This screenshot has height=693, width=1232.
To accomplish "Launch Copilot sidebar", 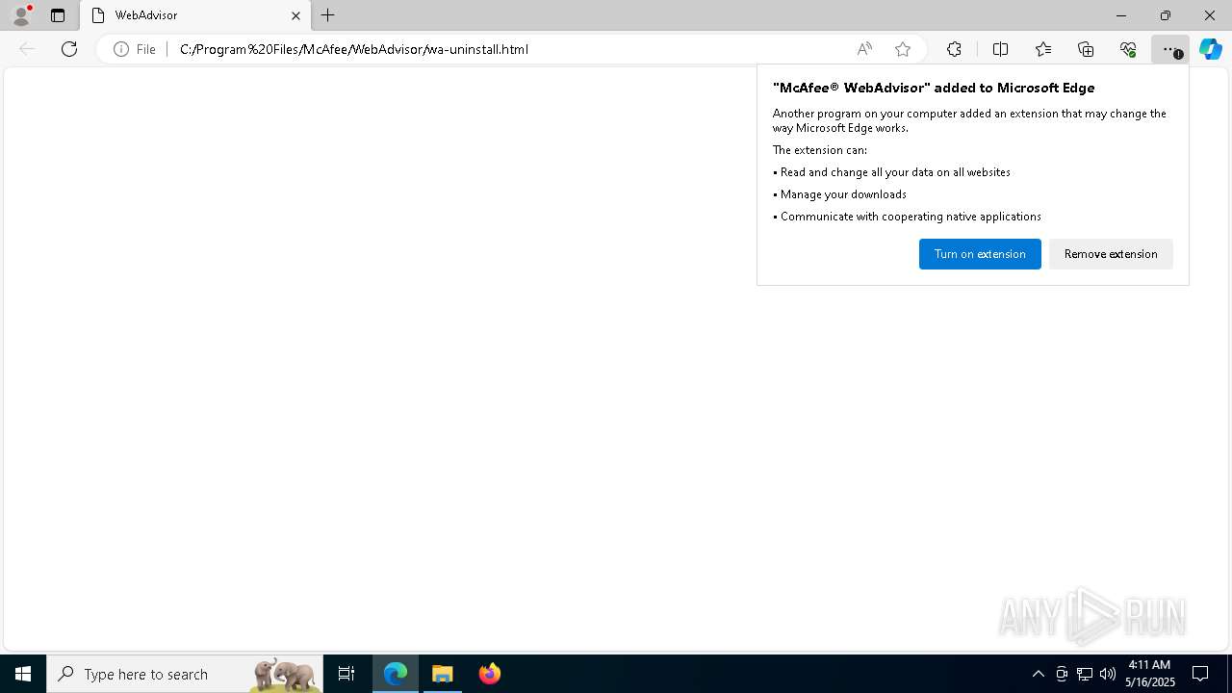I will (x=1211, y=49).
